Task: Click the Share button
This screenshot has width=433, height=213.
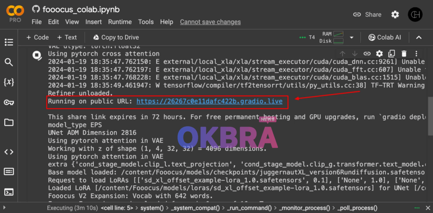Action: point(367,15)
